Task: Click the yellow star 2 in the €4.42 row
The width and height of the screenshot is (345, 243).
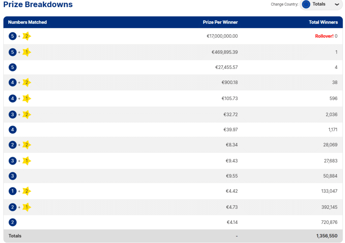Action: pyautogui.click(x=27, y=191)
